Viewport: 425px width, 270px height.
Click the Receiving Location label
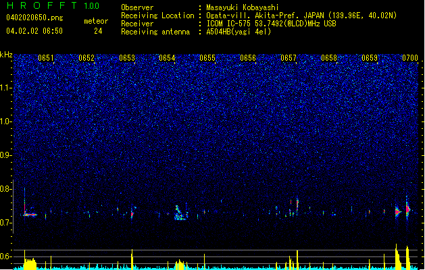click(x=157, y=16)
